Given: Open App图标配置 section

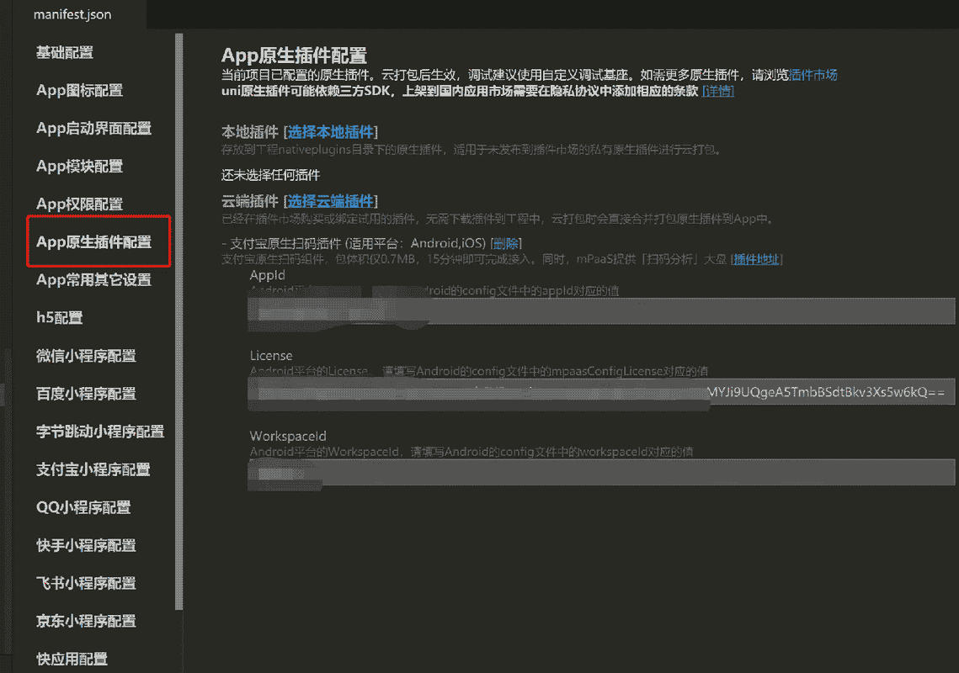Looking at the screenshot, I should click(79, 91).
